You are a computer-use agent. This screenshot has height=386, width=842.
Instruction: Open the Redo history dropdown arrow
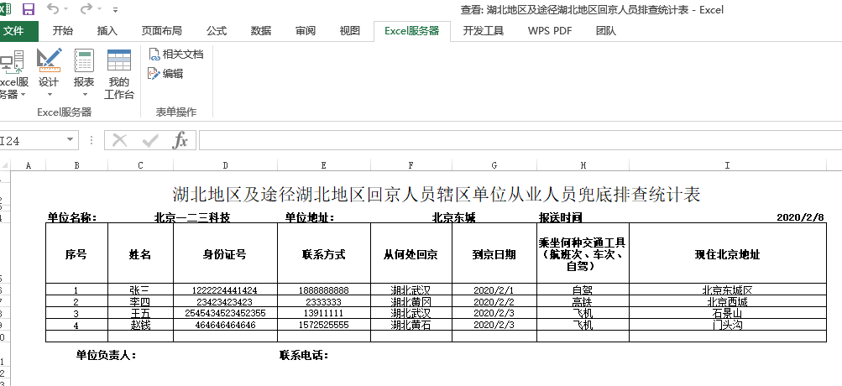(99, 9)
